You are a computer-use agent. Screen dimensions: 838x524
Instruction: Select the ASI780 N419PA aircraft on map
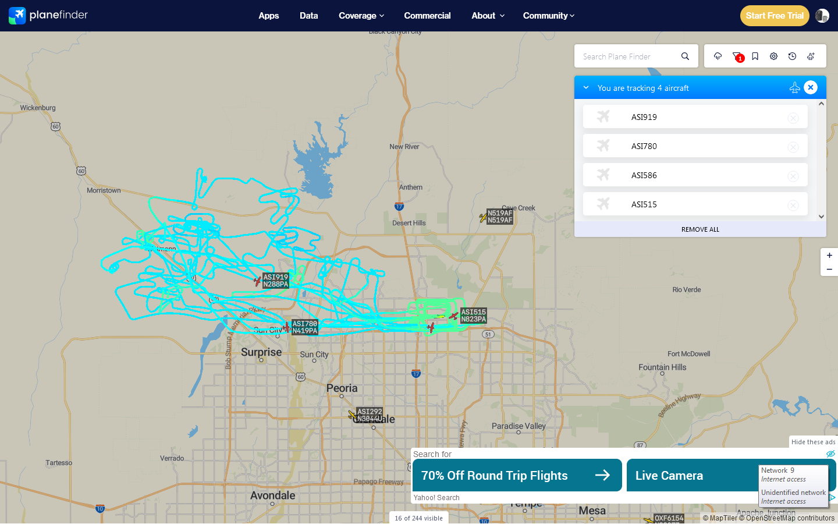point(286,328)
